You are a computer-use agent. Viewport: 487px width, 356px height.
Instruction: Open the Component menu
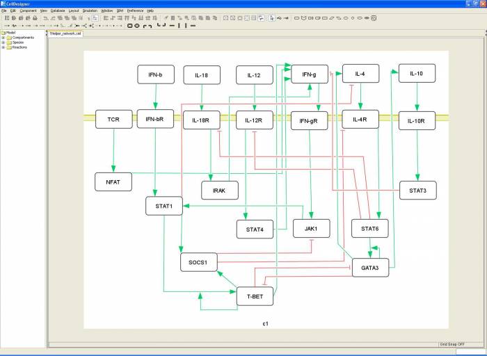pos(29,10)
